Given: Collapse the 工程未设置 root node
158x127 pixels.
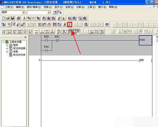Looking at the screenshot, I should (3, 42).
